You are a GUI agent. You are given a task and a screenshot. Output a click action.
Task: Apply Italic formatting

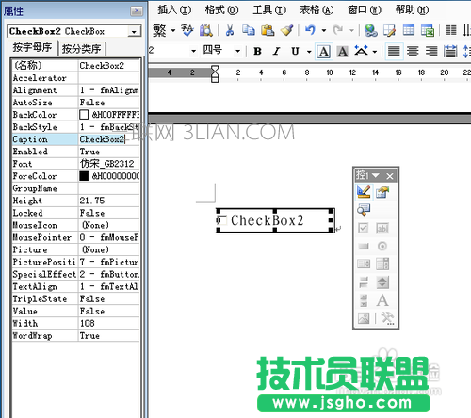pos(276,51)
